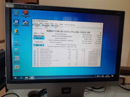Click the Limiar column header
The height and width of the screenshot is (97, 130).
point(83,50)
